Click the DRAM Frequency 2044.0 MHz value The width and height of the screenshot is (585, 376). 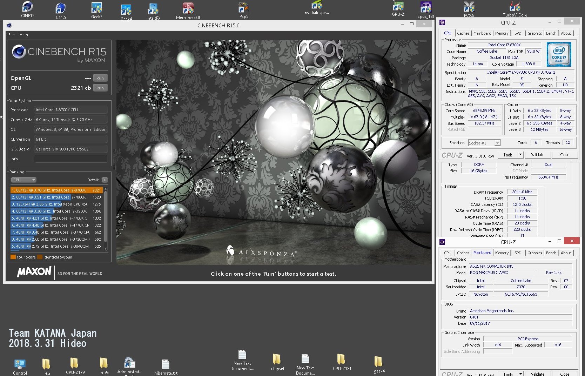pyautogui.click(x=522, y=192)
